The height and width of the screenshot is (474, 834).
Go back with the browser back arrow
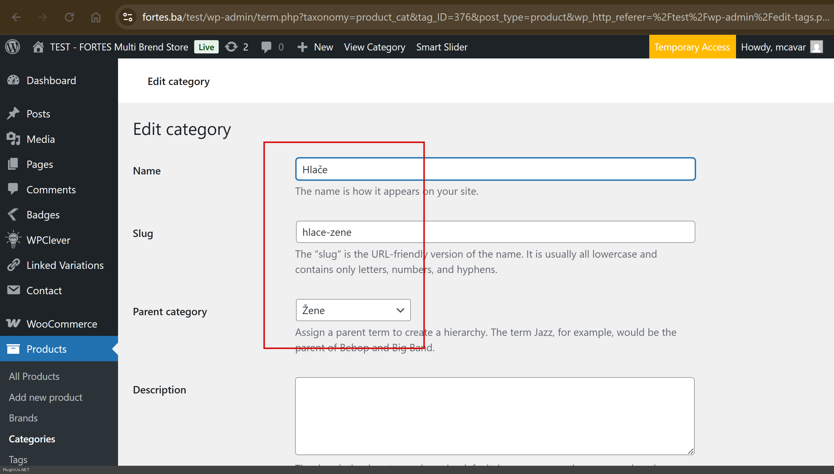click(16, 17)
